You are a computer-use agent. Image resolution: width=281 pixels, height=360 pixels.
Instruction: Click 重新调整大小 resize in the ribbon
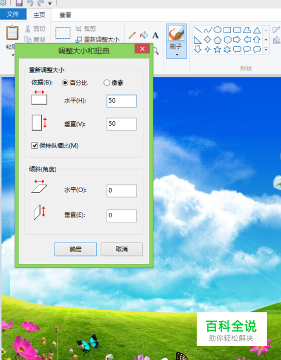coord(97,39)
